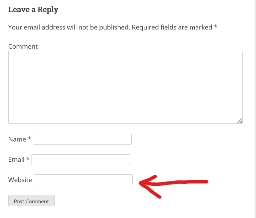
Task: Click the asterisk after 'fields are marked'
Action: point(216,26)
